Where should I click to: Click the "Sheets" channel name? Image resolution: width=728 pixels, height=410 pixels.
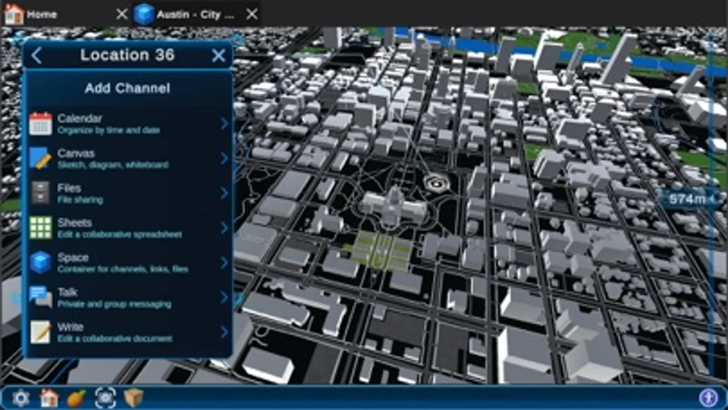(x=75, y=222)
